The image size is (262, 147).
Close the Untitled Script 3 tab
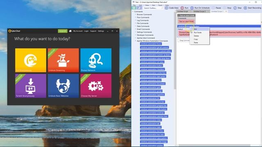226,11
